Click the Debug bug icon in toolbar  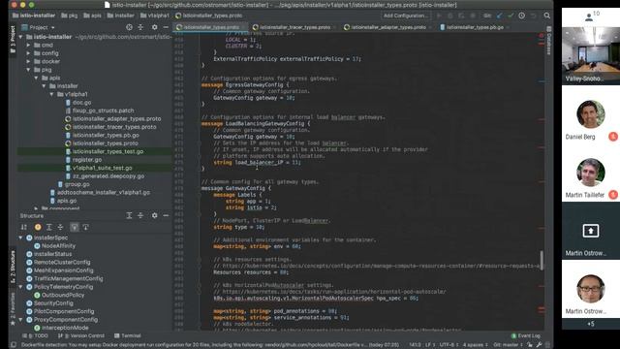click(449, 16)
